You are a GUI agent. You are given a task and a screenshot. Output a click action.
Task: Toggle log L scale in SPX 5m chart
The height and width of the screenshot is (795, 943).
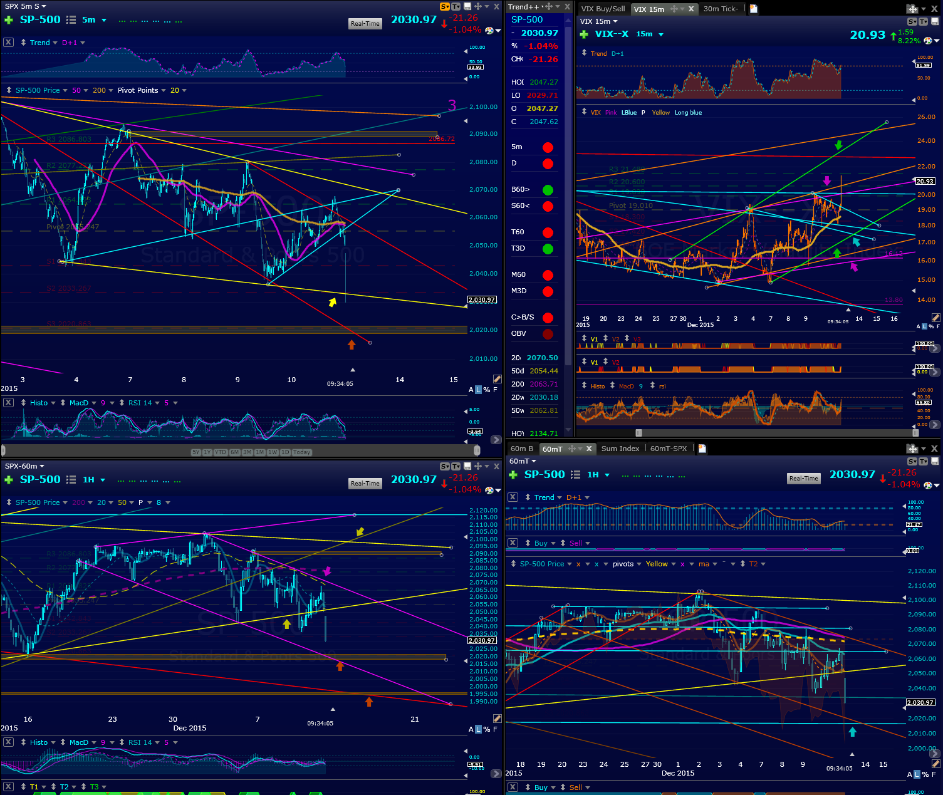click(479, 390)
